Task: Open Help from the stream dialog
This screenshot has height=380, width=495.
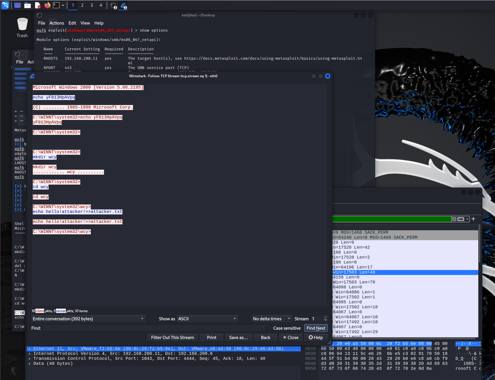Action: (x=316, y=337)
